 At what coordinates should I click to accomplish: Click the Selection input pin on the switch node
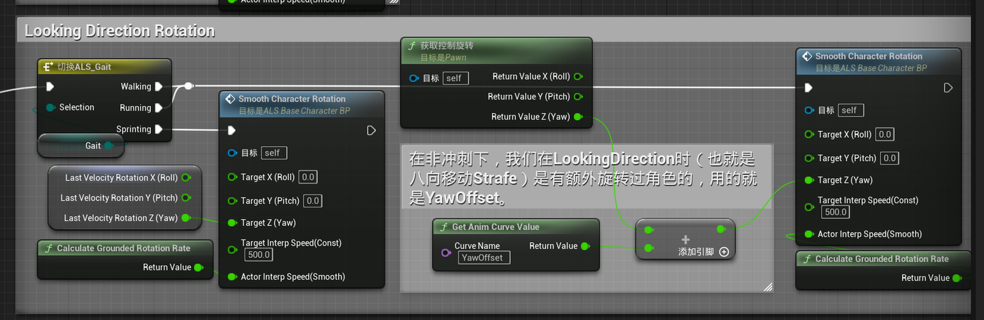click(x=51, y=107)
